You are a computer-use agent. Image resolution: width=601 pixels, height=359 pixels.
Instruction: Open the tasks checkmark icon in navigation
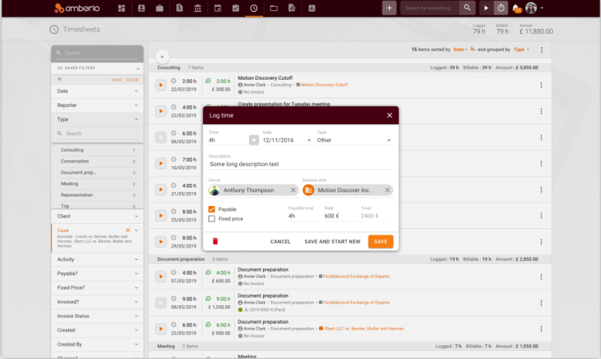point(236,8)
